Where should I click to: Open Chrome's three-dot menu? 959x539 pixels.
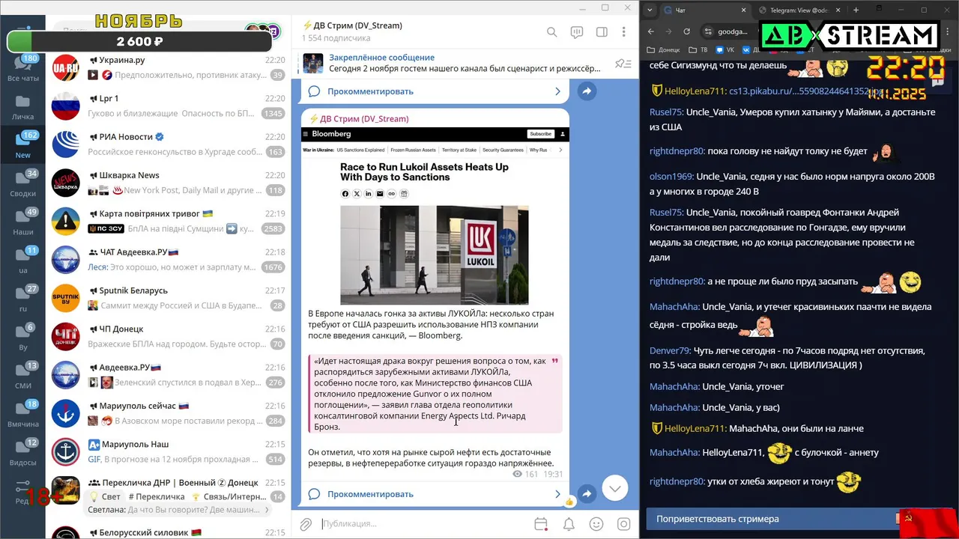click(x=947, y=31)
